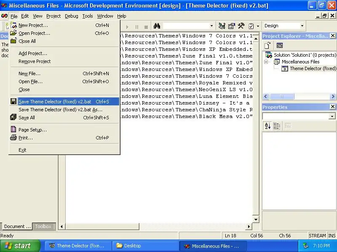Save Theme Detector (fixed) v2.bat

pos(64,102)
